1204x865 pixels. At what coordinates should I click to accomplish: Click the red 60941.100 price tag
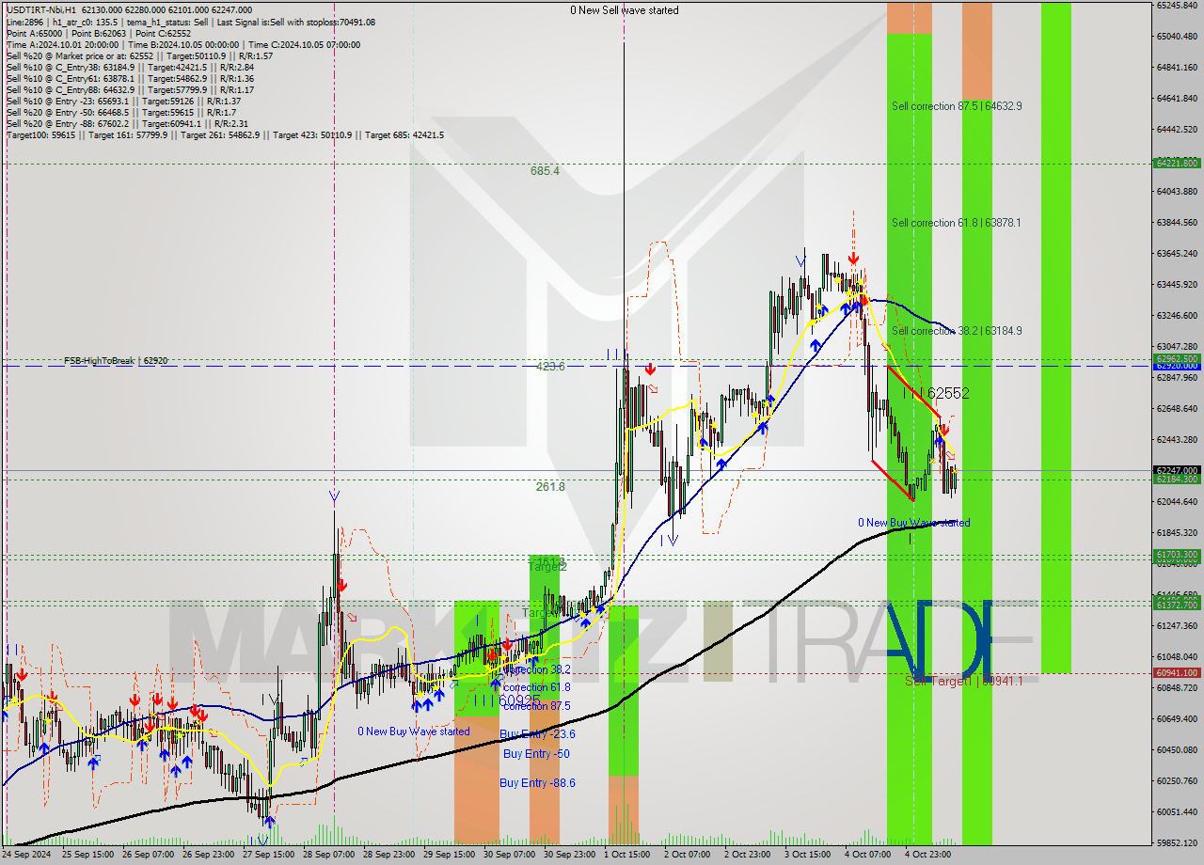pos(1176,672)
